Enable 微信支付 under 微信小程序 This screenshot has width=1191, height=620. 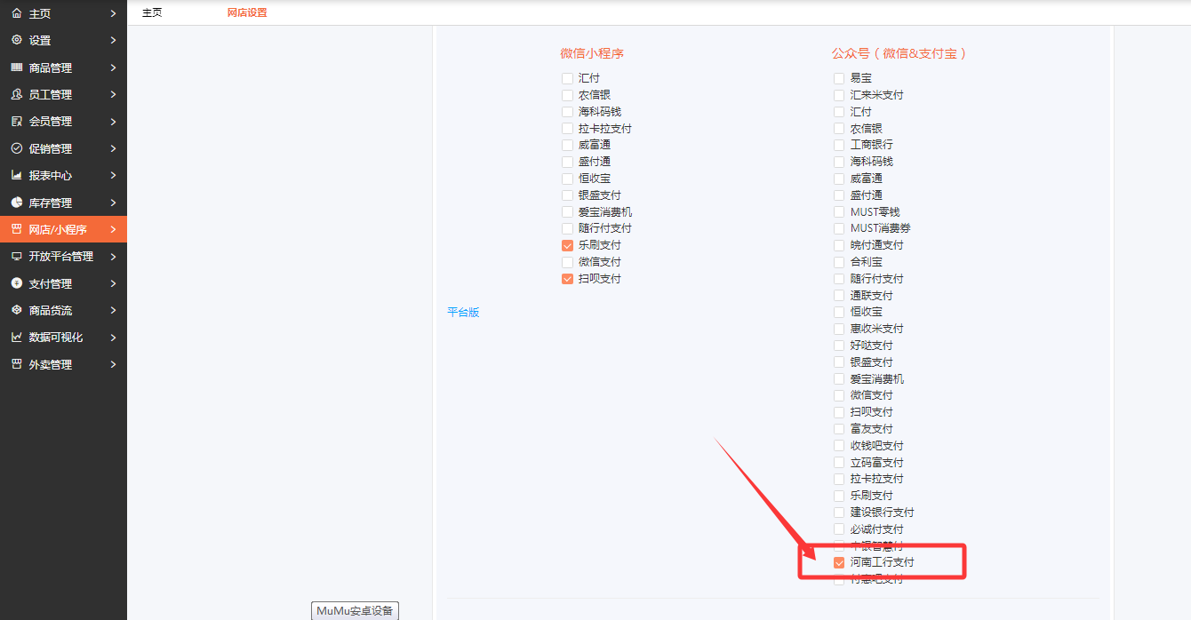(567, 262)
